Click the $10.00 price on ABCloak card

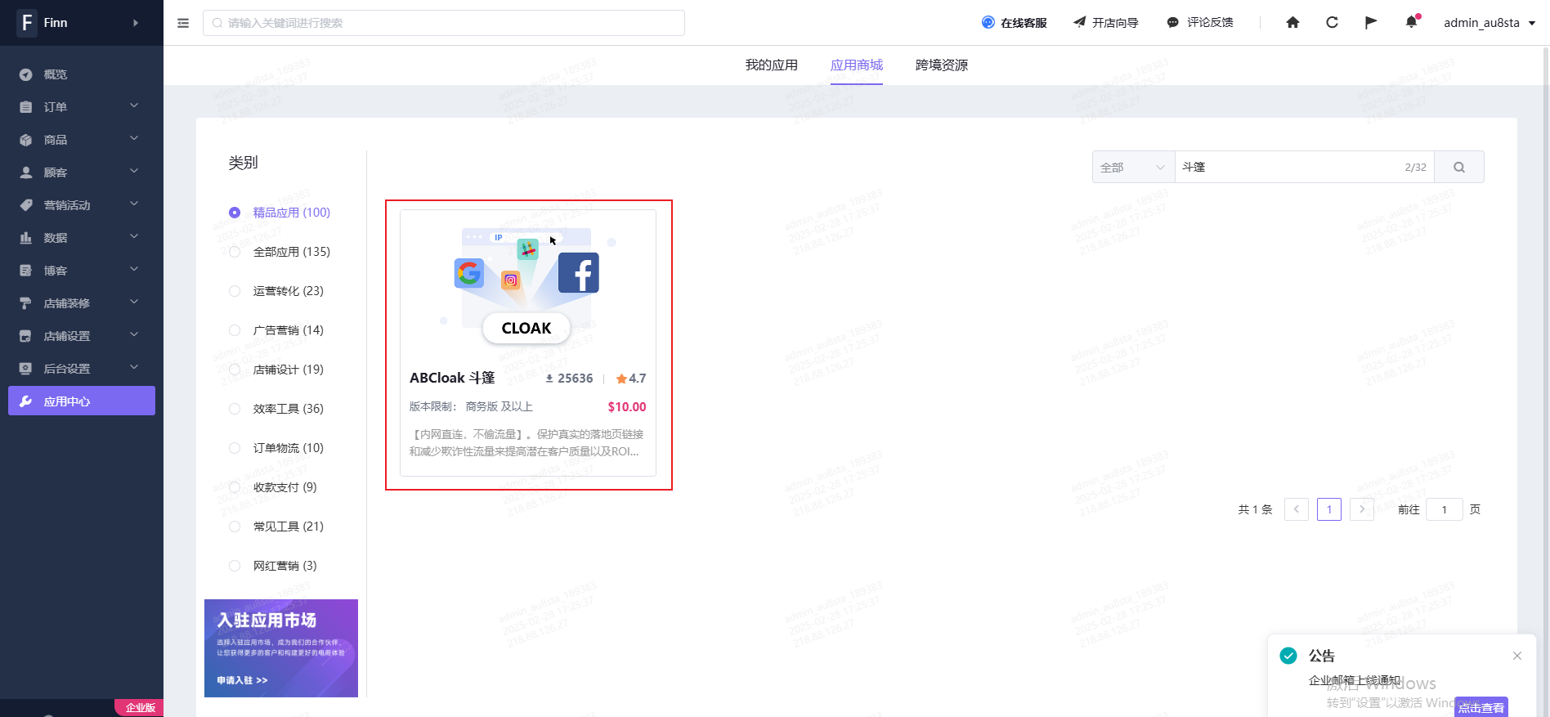click(627, 406)
